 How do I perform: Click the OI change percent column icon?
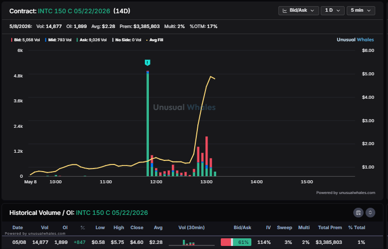83,228
